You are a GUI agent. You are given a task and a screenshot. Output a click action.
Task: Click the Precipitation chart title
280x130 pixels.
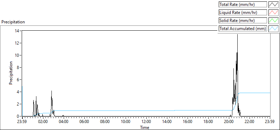13,22
